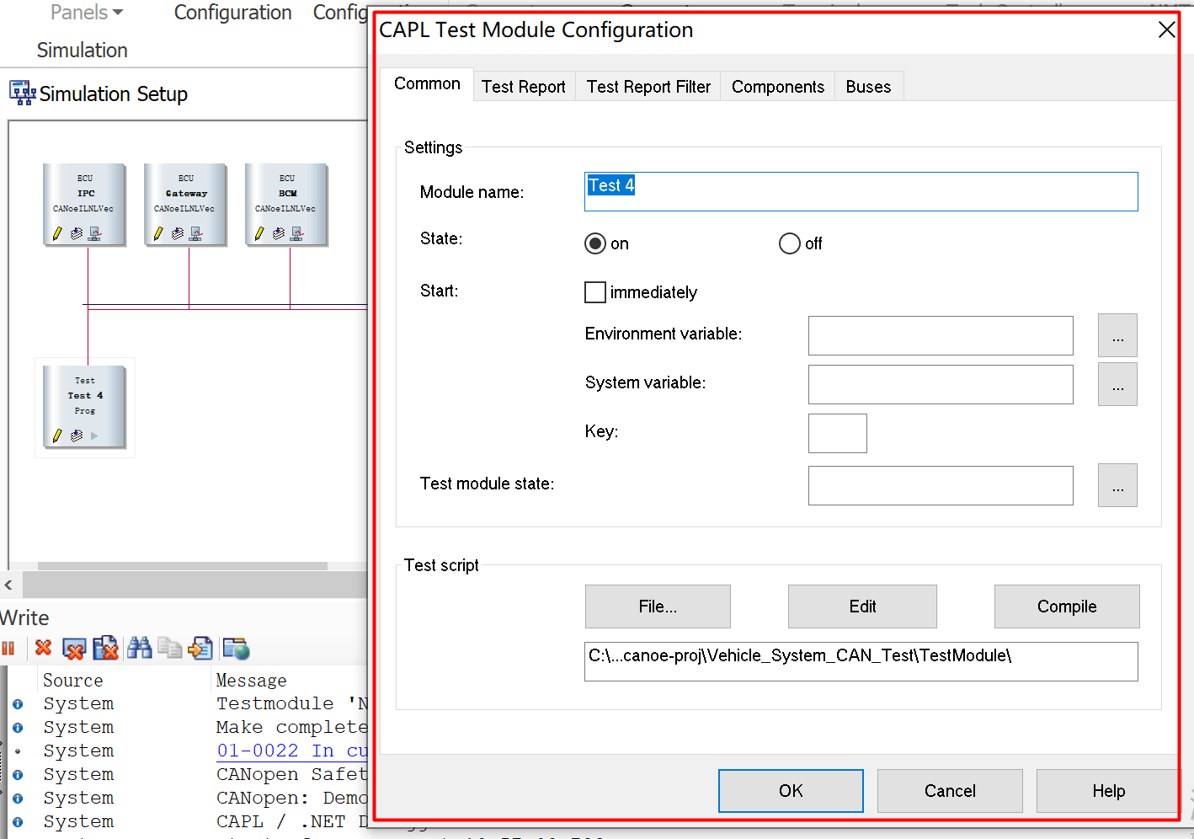Set the module State to off
1194x839 pixels.
790,243
